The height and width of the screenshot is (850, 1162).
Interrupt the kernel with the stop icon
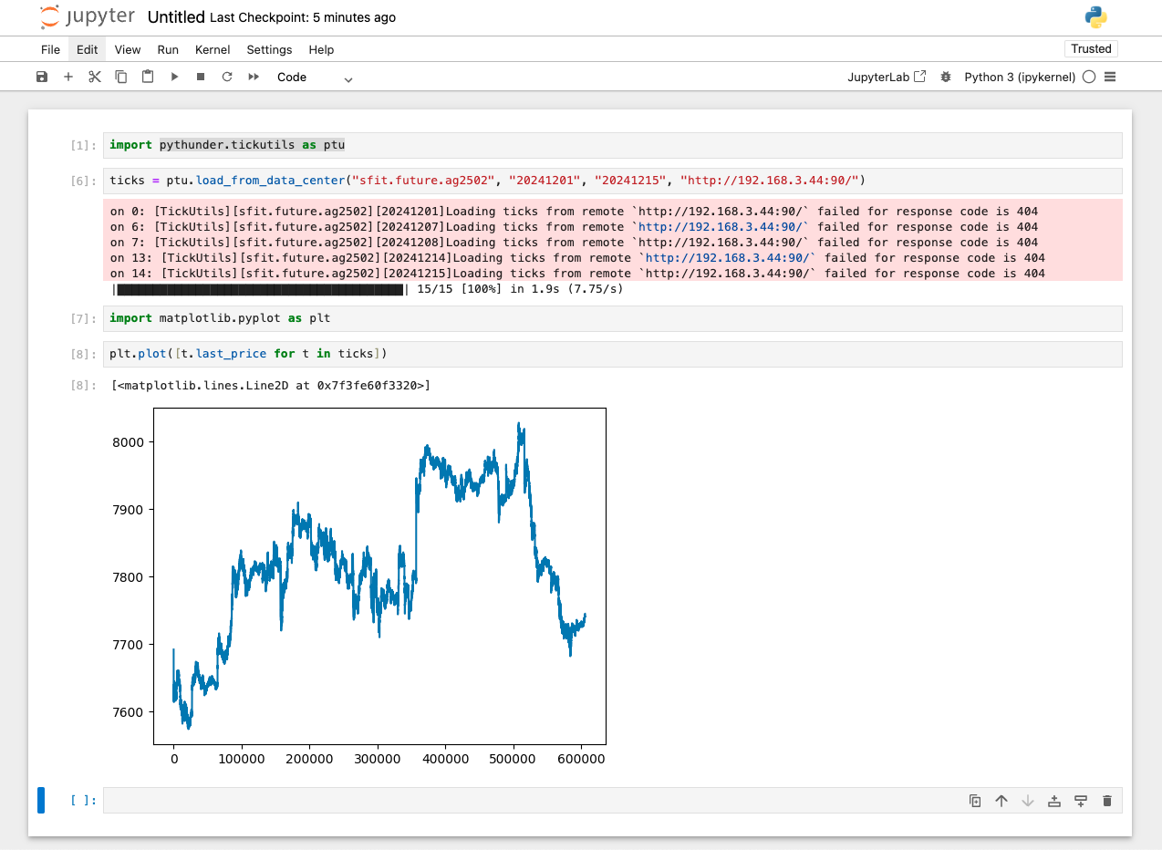201,78
